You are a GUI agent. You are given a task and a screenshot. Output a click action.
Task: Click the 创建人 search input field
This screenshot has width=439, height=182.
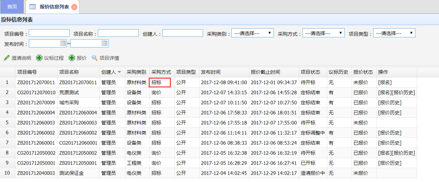click(182, 33)
